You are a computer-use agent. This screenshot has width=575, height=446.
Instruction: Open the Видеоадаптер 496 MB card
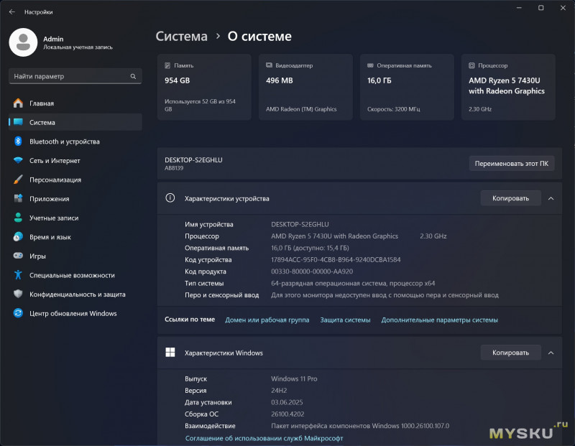[305, 87]
